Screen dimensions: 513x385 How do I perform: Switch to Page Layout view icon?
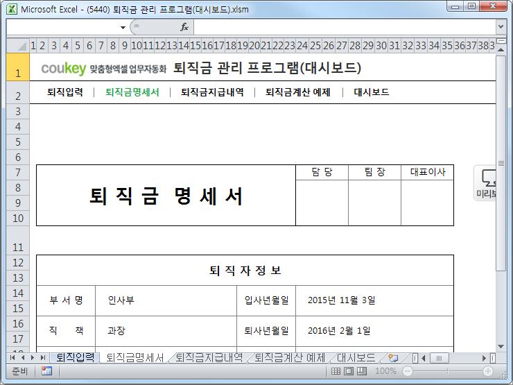(349, 371)
